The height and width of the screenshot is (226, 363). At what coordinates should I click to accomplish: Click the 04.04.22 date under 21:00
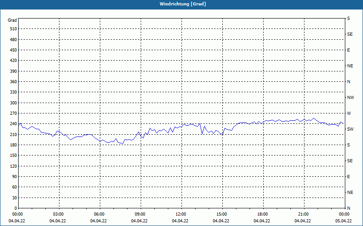tap(303, 221)
